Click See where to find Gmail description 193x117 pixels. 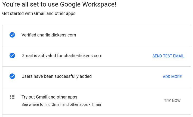(x=54, y=104)
